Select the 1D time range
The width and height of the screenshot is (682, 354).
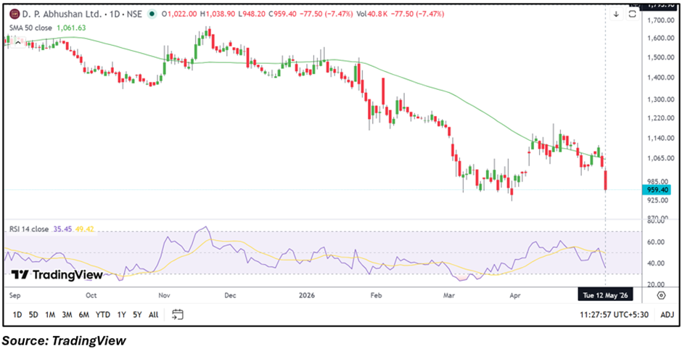pyautogui.click(x=17, y=314)
